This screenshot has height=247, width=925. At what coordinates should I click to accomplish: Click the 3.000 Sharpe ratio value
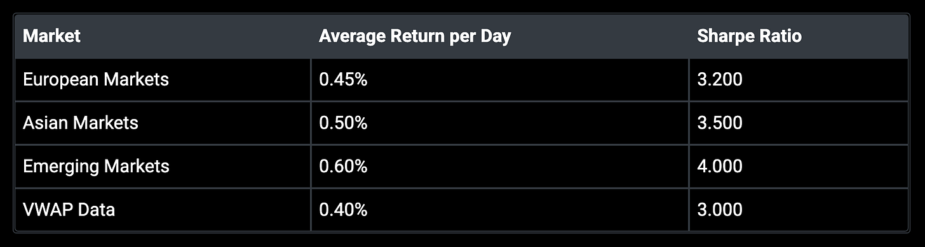tap(720, 210)
